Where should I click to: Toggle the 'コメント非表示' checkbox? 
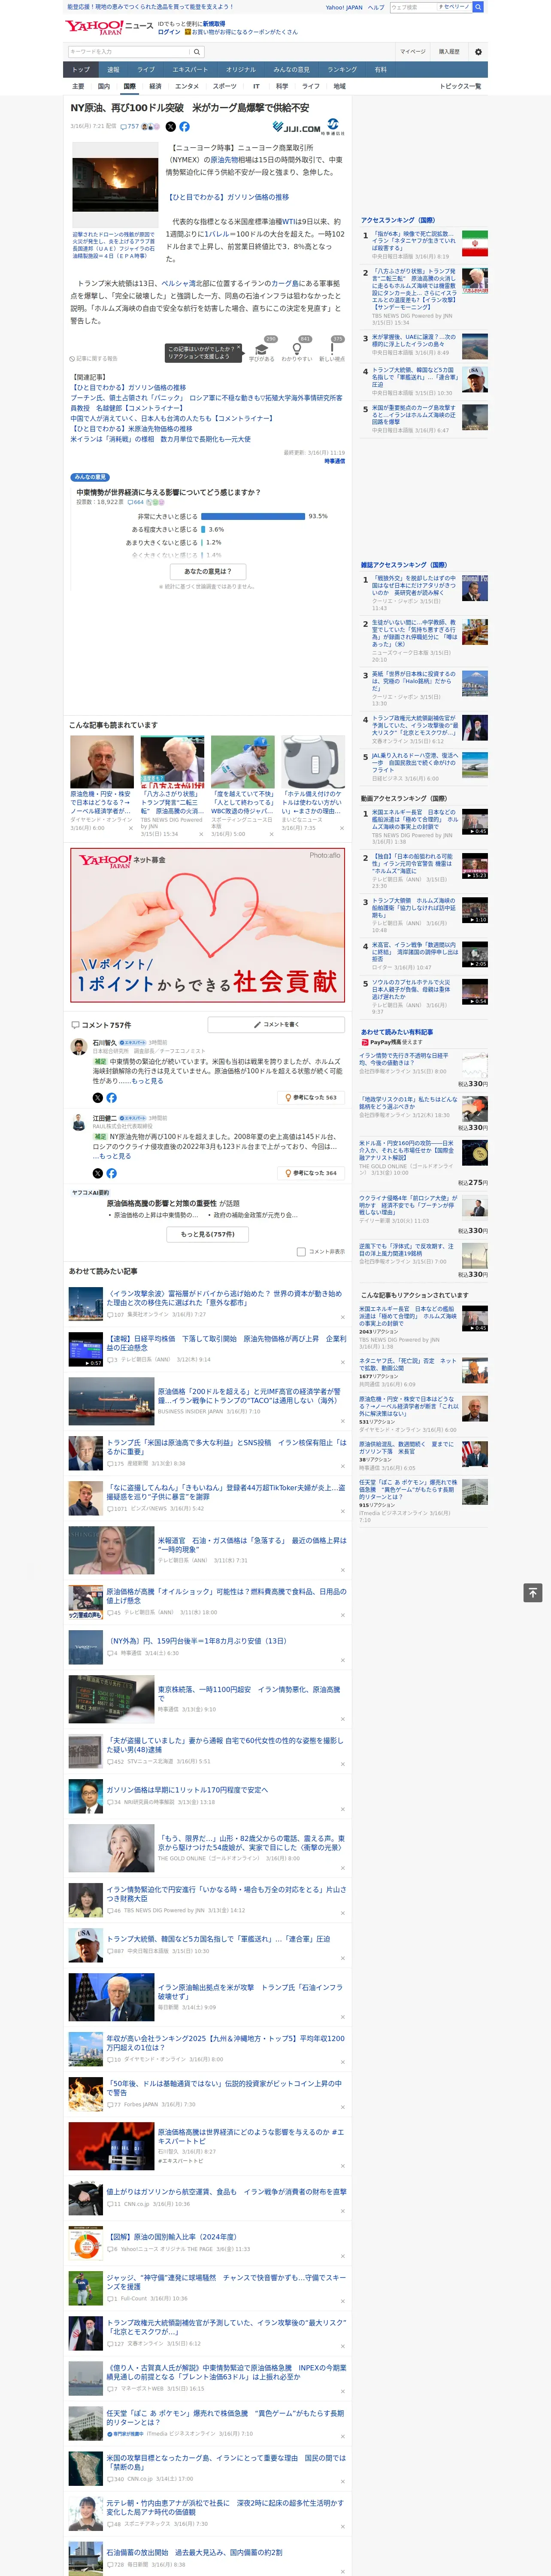(301, 1252)
